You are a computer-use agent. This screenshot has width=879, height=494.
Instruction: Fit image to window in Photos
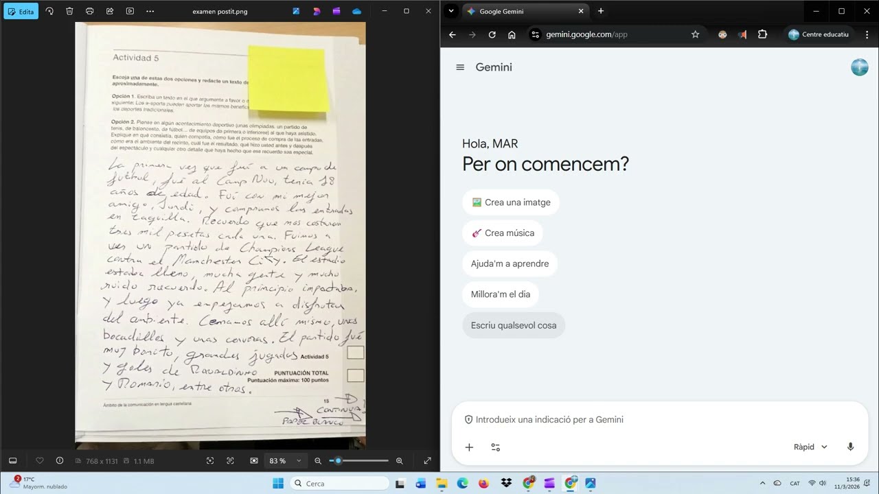coord(210,461)
